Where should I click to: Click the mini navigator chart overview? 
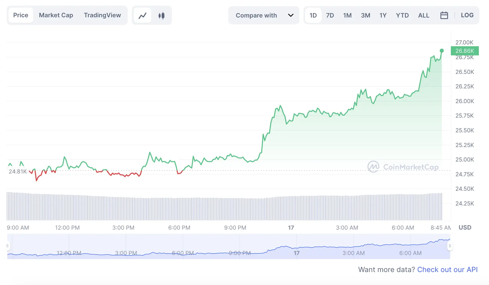point(228,246)
